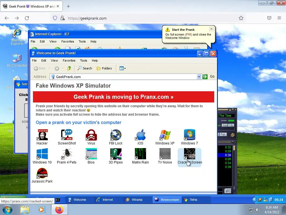Bookmark this page with star icon

click(241, 18)
